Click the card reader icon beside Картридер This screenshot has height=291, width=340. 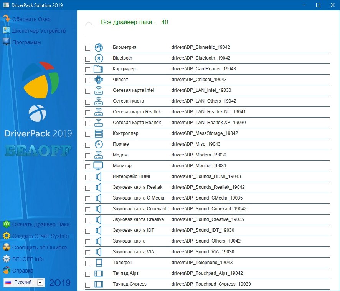tap(99, 69)
